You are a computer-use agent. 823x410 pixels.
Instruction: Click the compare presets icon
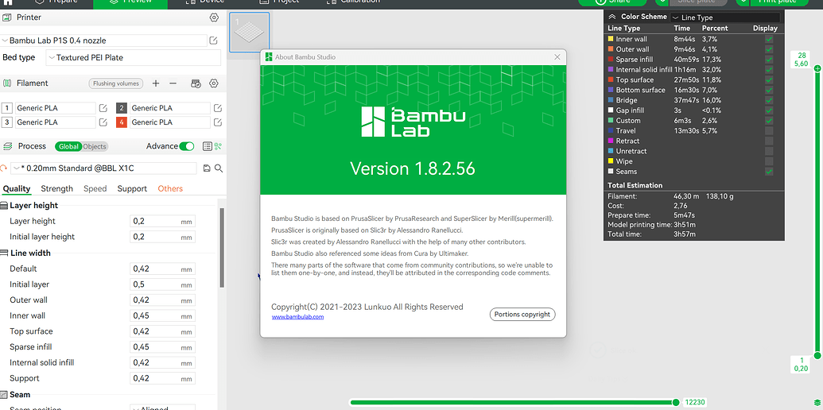point(218,146)
